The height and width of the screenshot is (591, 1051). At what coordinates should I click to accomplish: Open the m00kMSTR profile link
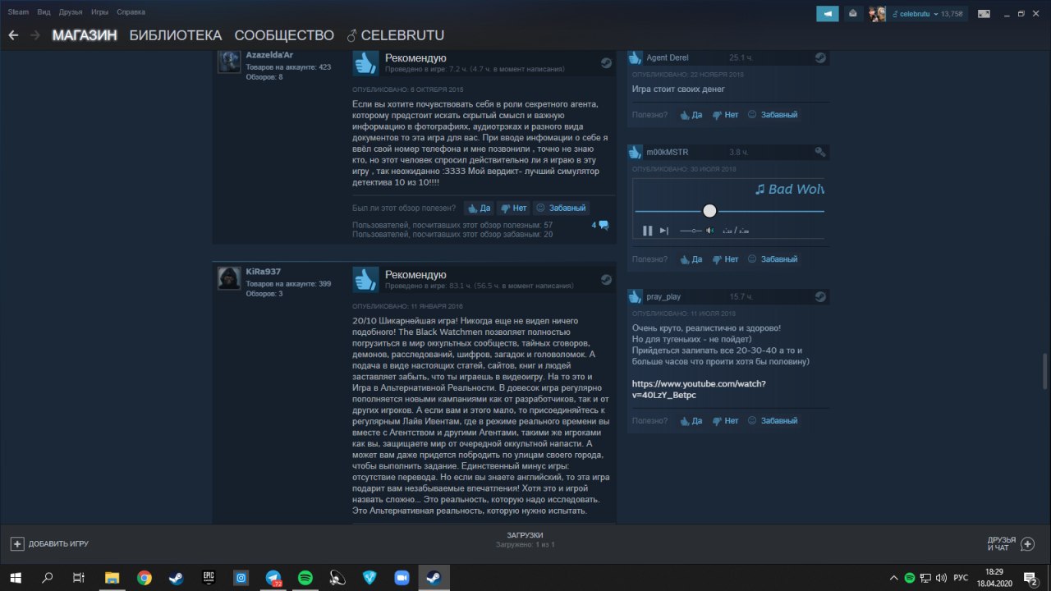[668, 152]
